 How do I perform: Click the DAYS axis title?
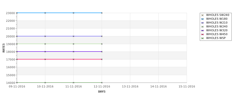click(x=102, y=92)
